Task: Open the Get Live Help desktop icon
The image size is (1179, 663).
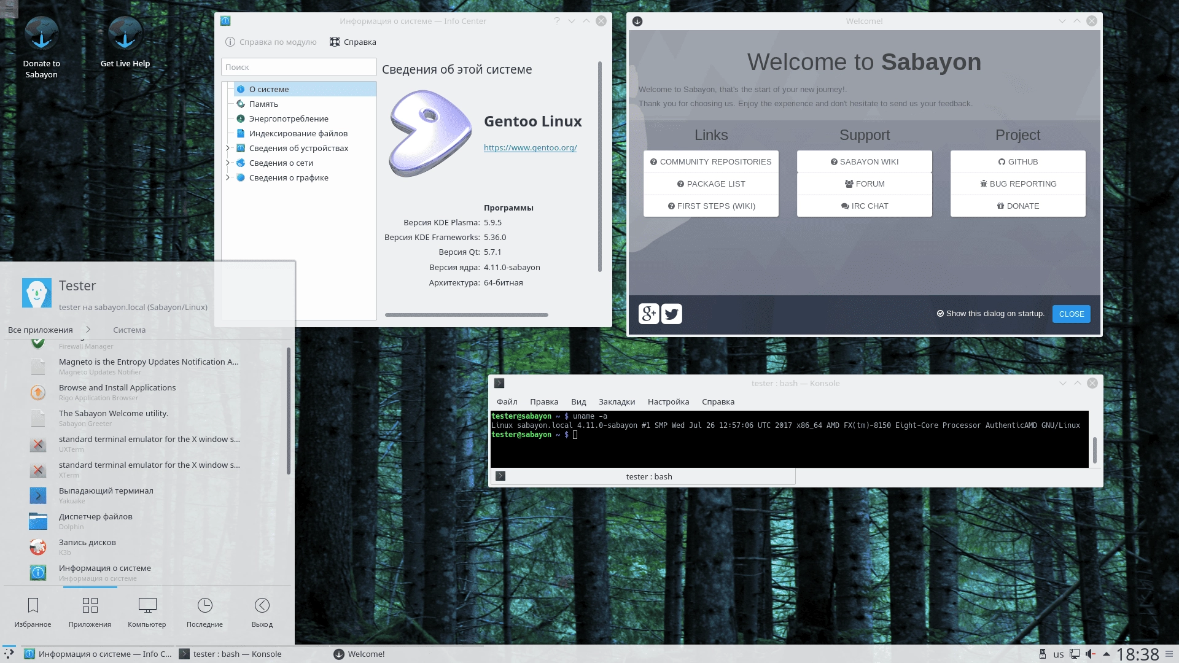Action: click(125, 42)
